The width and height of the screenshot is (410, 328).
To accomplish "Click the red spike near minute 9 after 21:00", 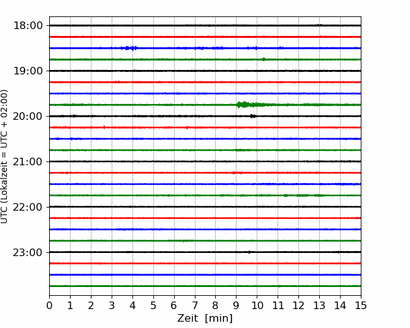I will pos(233,173).
